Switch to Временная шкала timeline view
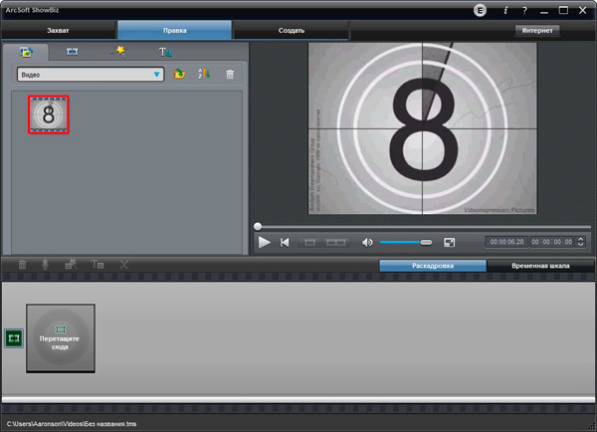 [540, 267]
